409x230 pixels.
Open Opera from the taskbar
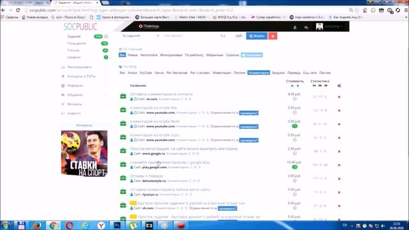pos(69,225)
